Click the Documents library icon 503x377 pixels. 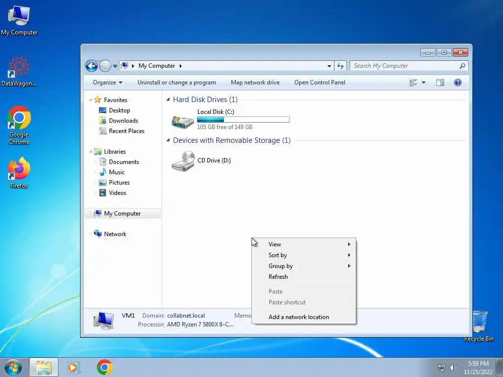[x=103, y=162]
